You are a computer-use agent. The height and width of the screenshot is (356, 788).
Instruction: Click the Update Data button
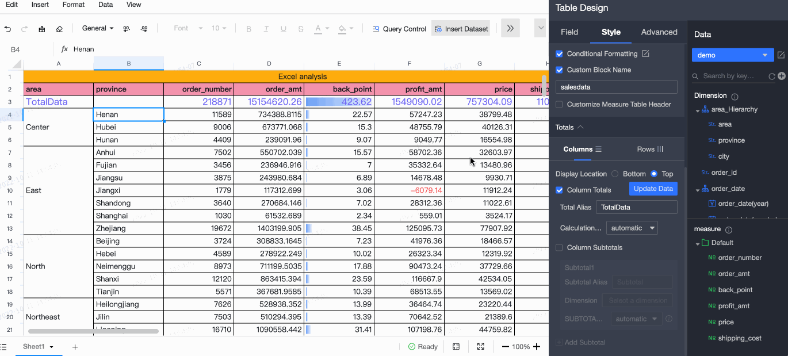[653, 189]
